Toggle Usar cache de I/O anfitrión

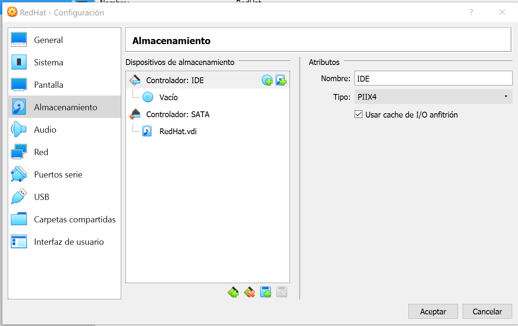[406, 114]
